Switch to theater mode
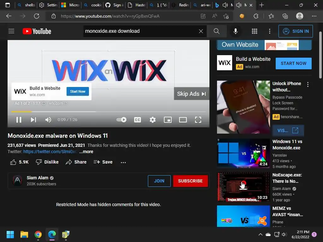This screenshot has height=242, width=323. click(183, 120)
